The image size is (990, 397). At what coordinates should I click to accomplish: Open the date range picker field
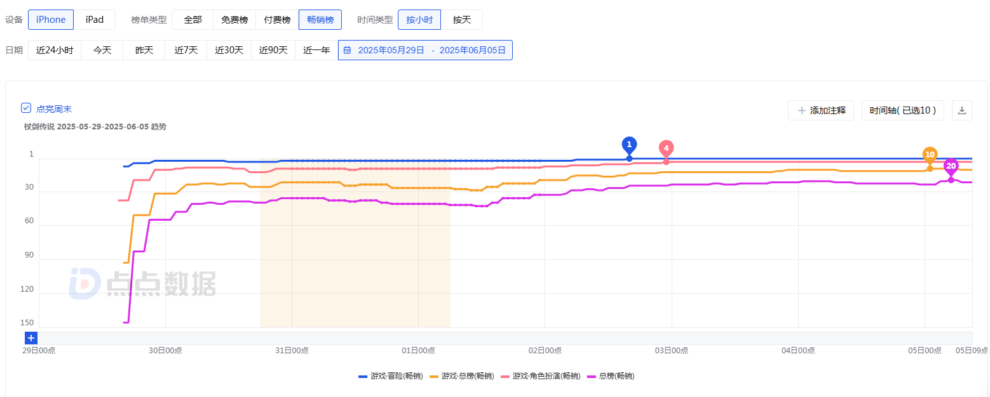pos(425,50)
